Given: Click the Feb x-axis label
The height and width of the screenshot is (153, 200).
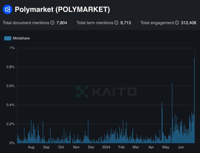Looking at the screenshot, I should coord(121,147).
